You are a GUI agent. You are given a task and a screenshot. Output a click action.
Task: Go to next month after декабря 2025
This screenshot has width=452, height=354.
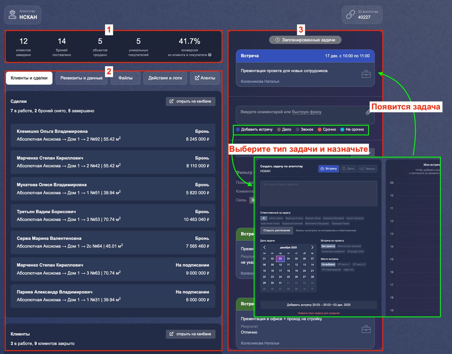(312, 247)
